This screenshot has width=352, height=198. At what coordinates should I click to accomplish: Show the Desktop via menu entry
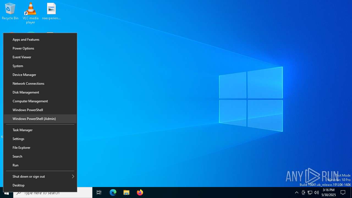40,185
